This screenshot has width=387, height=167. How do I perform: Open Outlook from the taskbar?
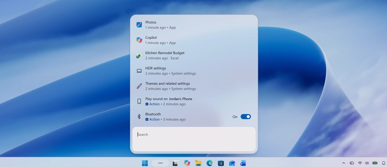[232, 163]
